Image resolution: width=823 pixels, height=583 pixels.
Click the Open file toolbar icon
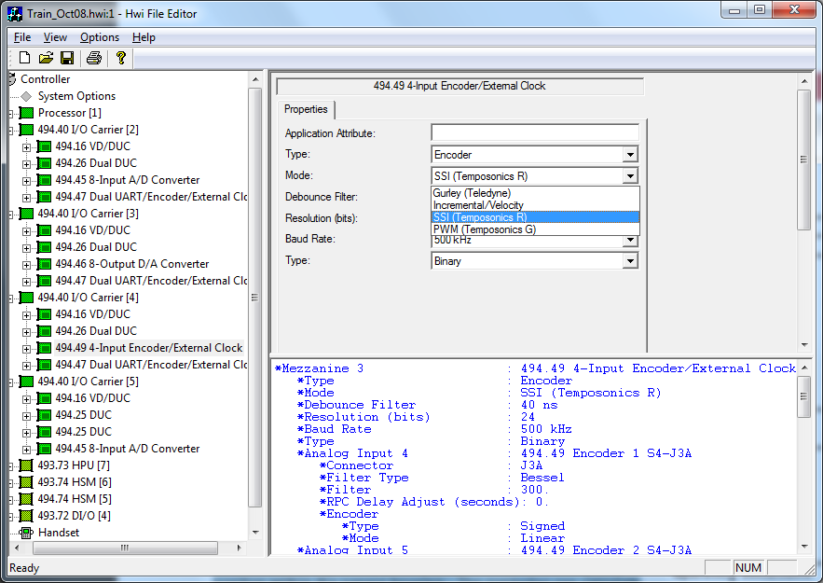46,58
